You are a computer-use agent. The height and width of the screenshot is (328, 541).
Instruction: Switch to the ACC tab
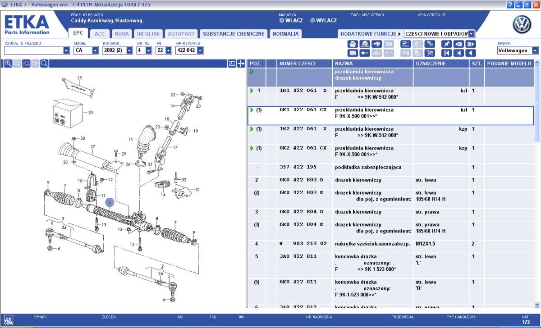coord(100,34)
